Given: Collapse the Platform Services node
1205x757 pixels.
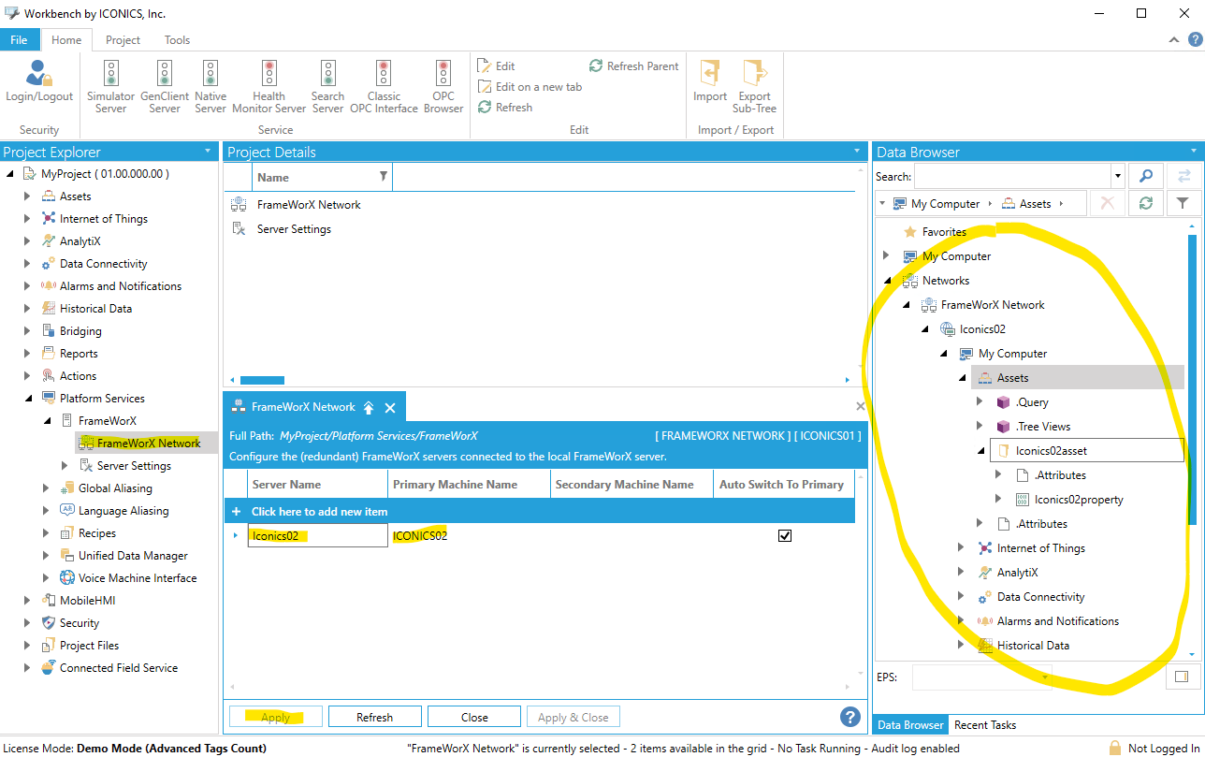Looking at the screenshot, I should click(27, 399).
